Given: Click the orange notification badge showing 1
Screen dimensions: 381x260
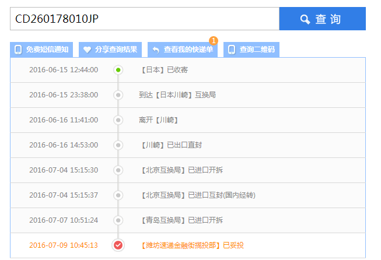Looking at the screenshot, I should (x=214, y=41).
